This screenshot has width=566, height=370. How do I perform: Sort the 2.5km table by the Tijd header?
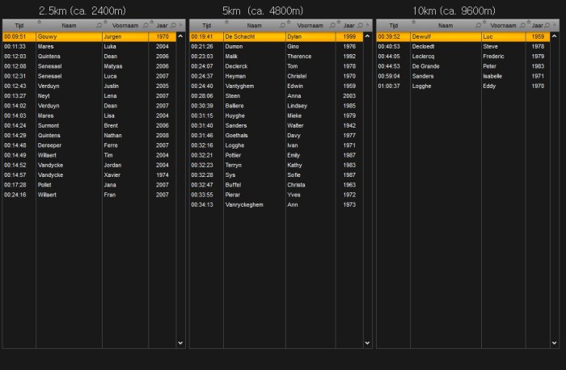[x=19, y=27]
